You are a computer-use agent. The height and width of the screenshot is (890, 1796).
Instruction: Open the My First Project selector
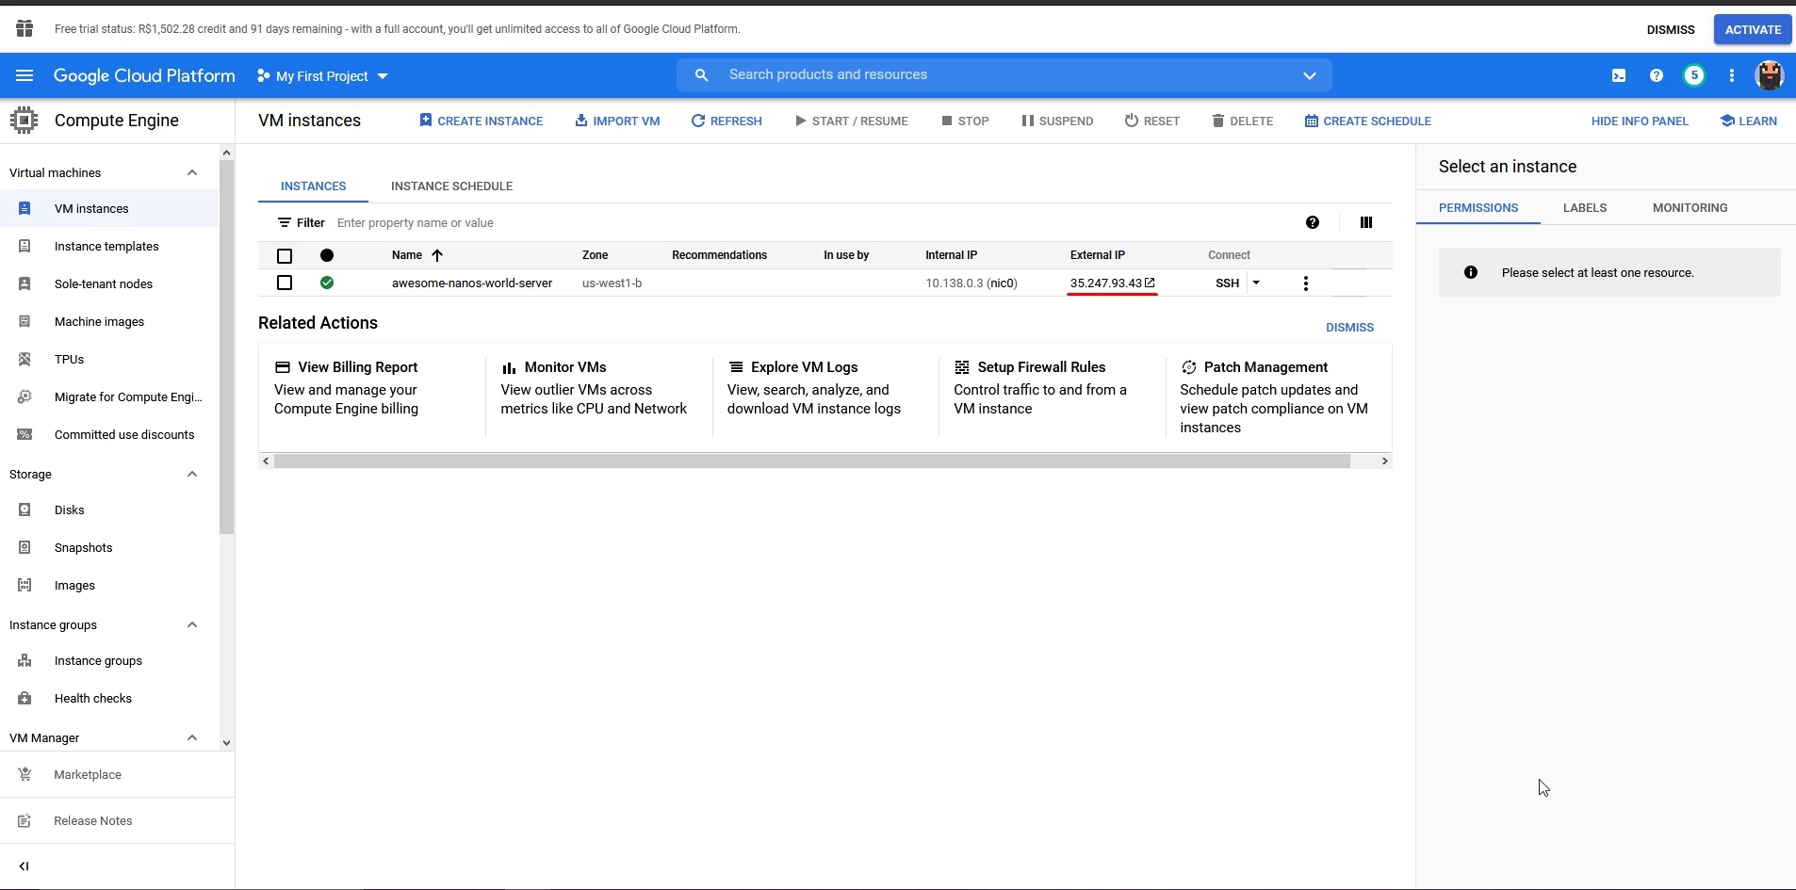[322, 76]
